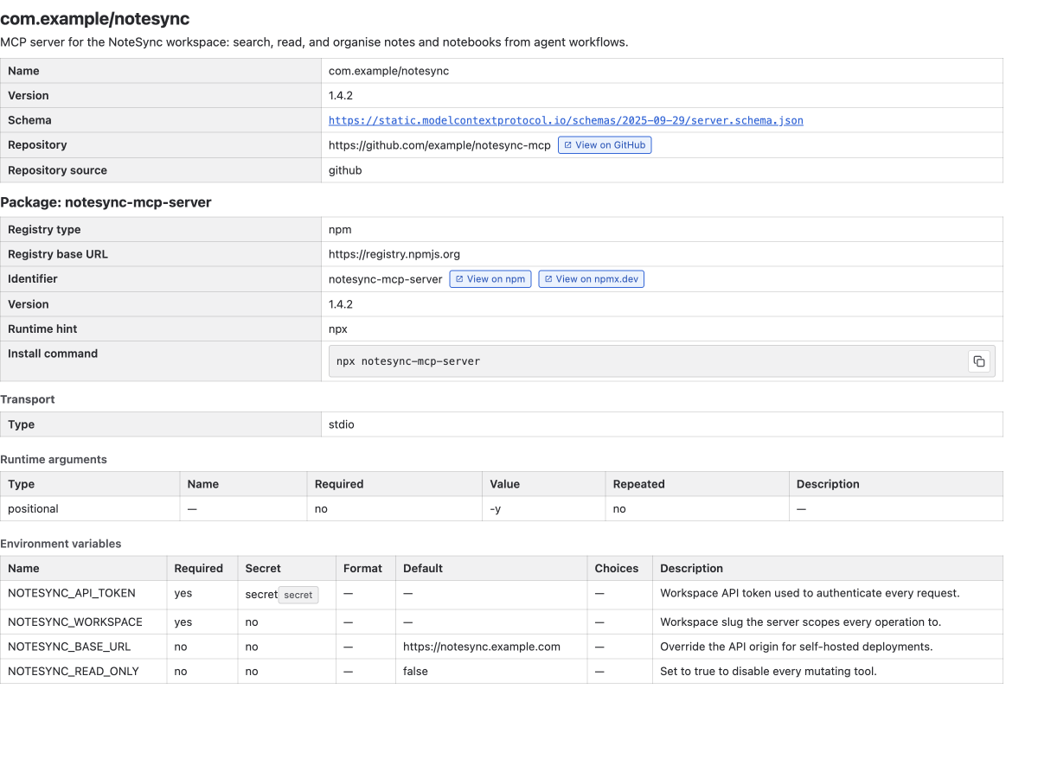The height and width of the screenshot is (778, 1038).
Task: Select the runtime argument value -y
Action: tap(495, 509)
